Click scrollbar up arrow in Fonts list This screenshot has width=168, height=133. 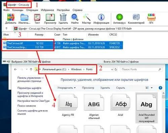tap(163, 93)
